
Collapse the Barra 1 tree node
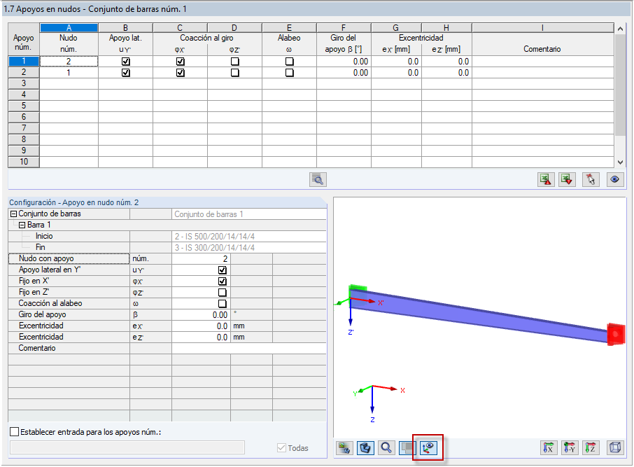(22, 225)
